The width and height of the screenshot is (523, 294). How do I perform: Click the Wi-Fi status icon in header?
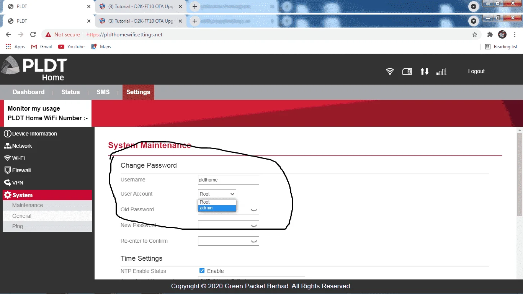point(390,71)
